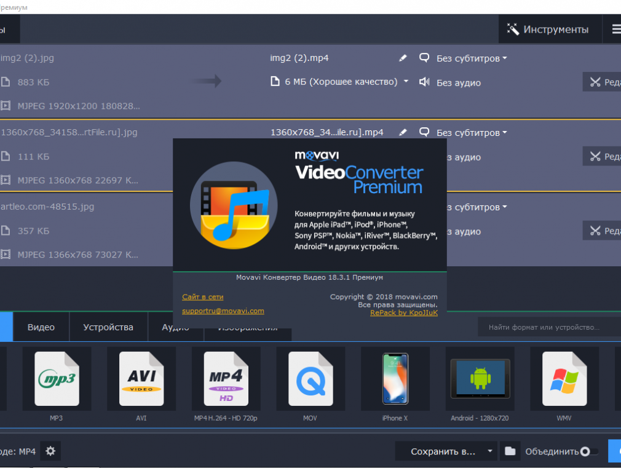Rename output file img2 (2).mp4 with pencil icon

click(x=403, y=58)
